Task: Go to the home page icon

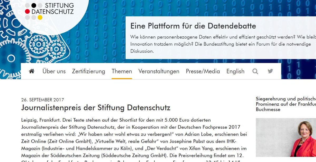Action: point(32,71)
